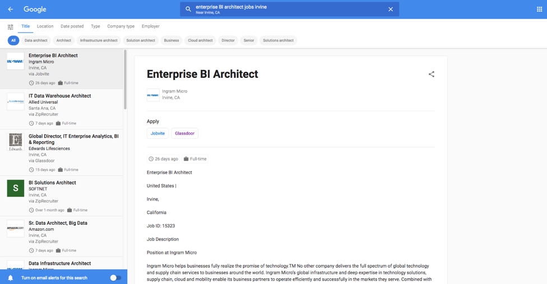Switch to the Date posted tab
Viewport: 547px width, 284px height.
[72, 26]
